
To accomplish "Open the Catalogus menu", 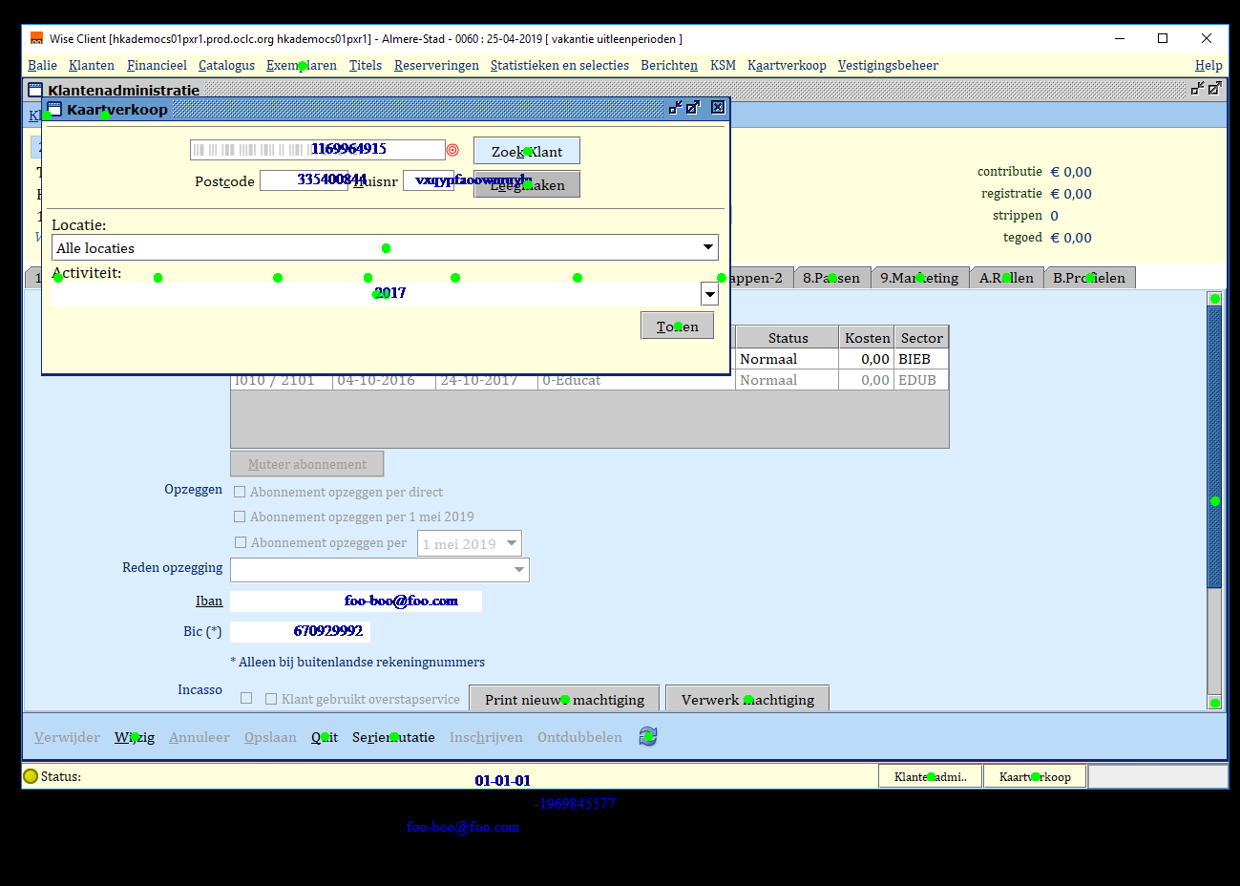I will tap(226, 65).
